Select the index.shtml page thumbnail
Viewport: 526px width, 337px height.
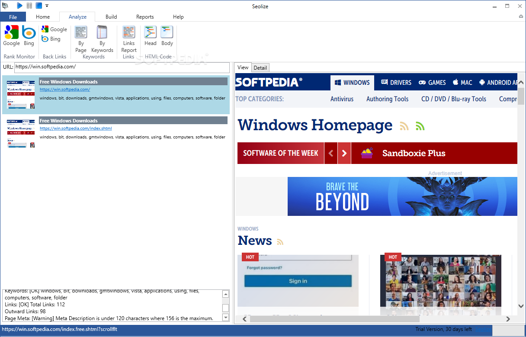point(21,133)
